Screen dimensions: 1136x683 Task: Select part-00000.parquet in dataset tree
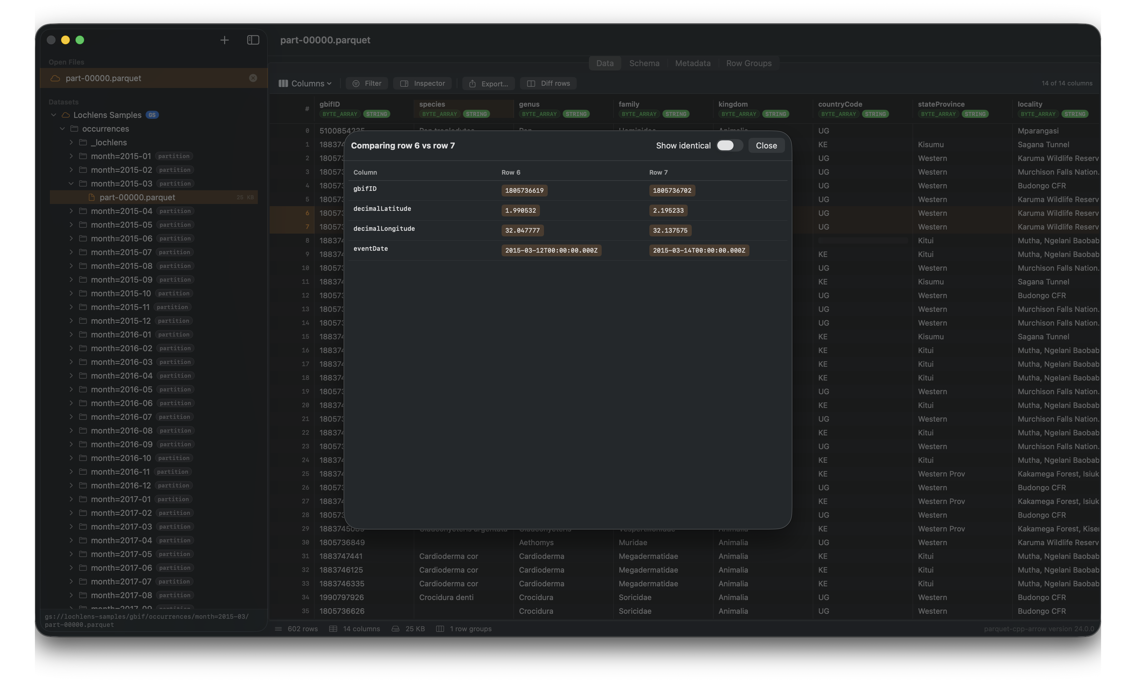154,197
